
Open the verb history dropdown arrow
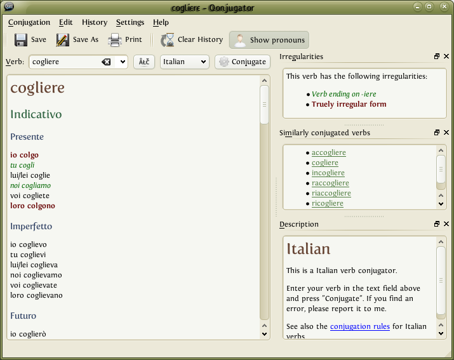(123, 62)
